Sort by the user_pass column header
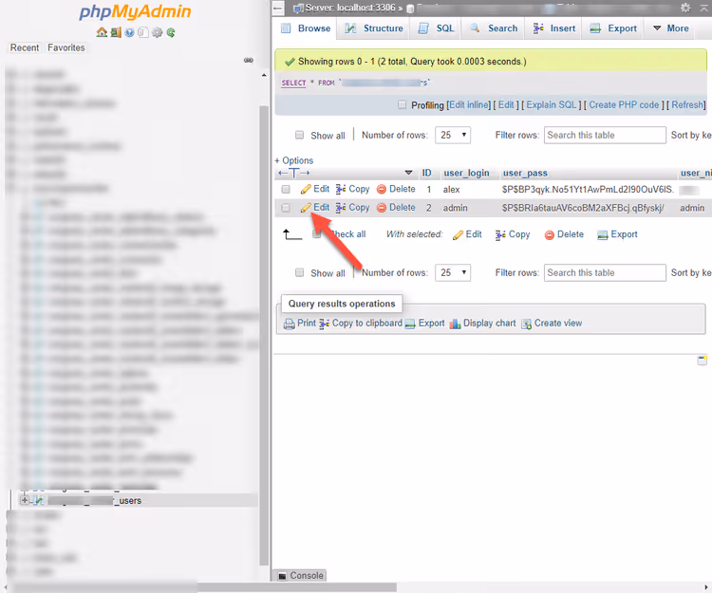 (x=525, y=173)
